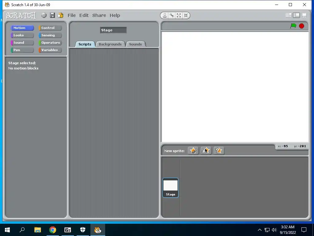This screenshot has height=236, width=314.
Task: Show hidden system tray icons
Action: pyautogui.click(x=259, y=230)
